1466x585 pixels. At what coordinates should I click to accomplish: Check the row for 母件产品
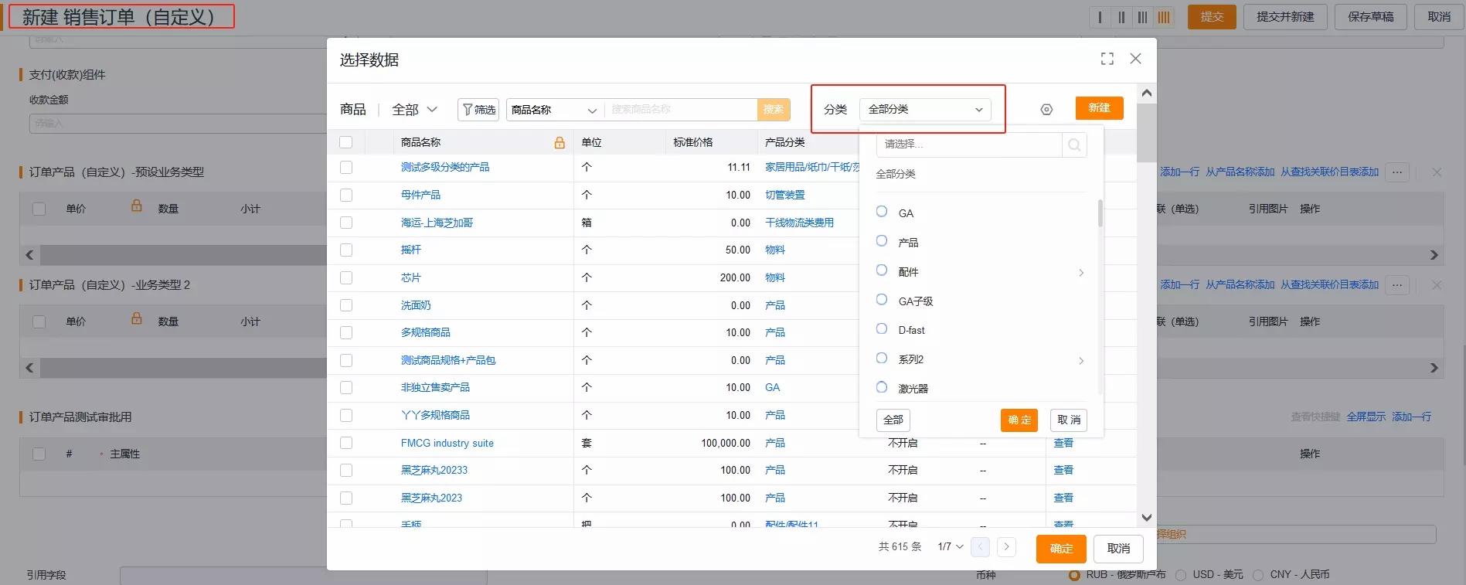[x=346, y=195]
